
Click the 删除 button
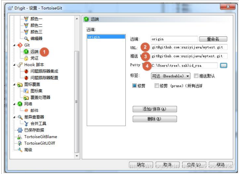[x=155, y=119]
